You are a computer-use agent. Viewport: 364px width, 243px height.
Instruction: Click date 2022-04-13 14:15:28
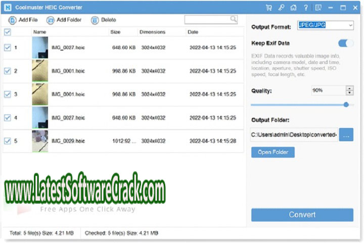click(213, 141)
